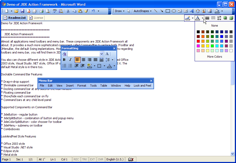Pick the white color swatch

point(231,51)
